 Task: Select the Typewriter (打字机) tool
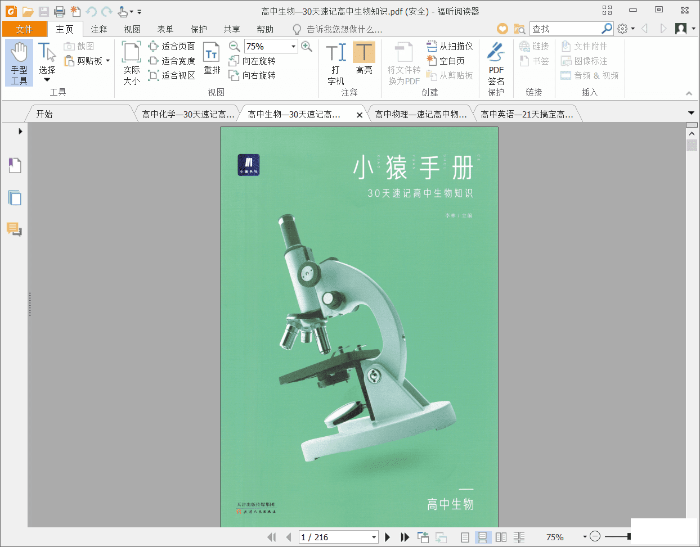click(x=336, y=64)
